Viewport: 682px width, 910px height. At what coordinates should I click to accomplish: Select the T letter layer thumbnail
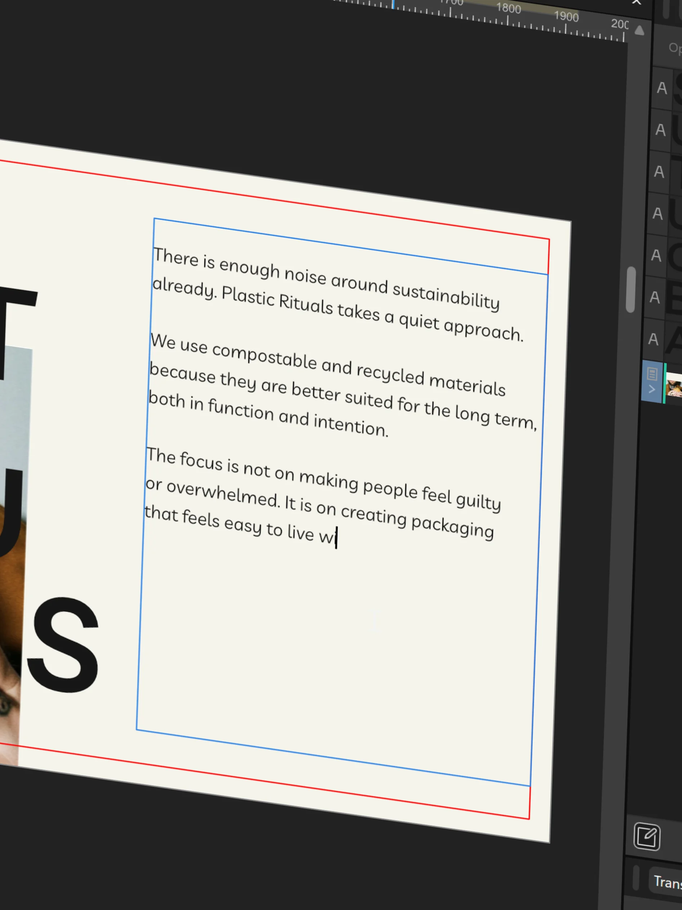click(677, 172)
